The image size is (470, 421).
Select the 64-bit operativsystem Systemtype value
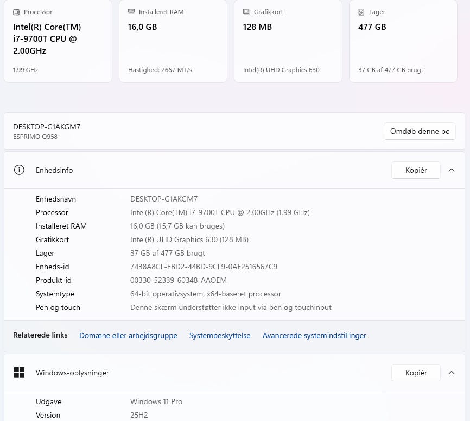tap(206, 294)
